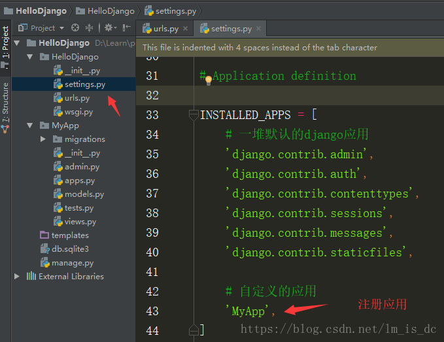444x342 pixels.
Task: Click the fold end marker at line 44
Action: coord(194,330)
